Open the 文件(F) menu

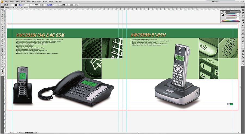[x=7, y=2]
